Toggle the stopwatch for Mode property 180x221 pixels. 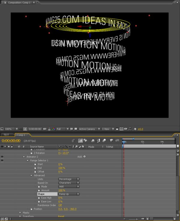pos(39,187)
